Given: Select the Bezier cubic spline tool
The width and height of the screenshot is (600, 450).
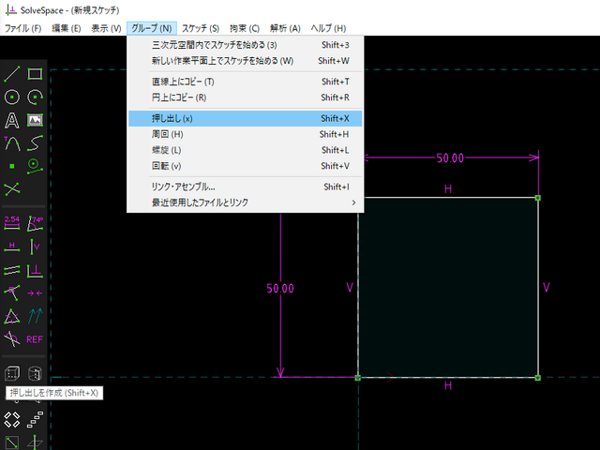Looking at the screenshot, I should (x=35, y=143).
